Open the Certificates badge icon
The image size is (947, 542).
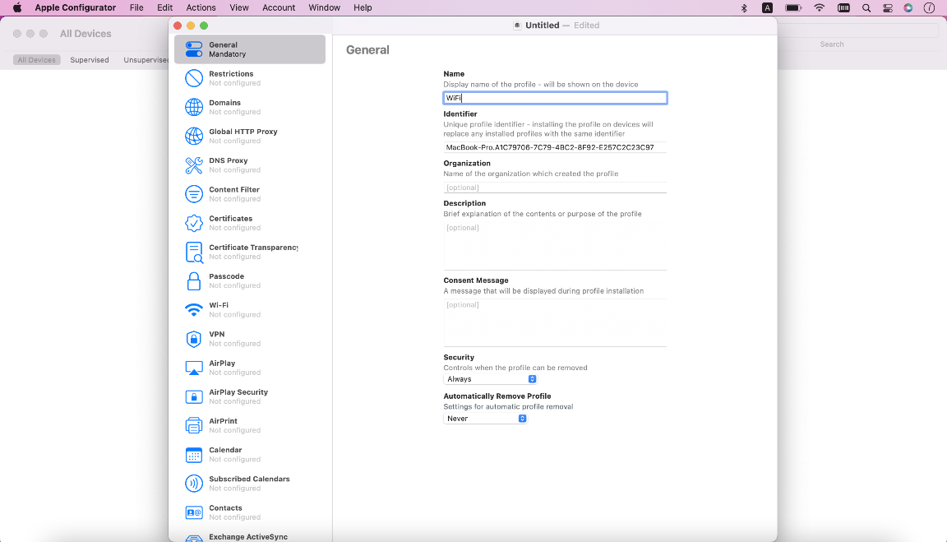point(194,223)
